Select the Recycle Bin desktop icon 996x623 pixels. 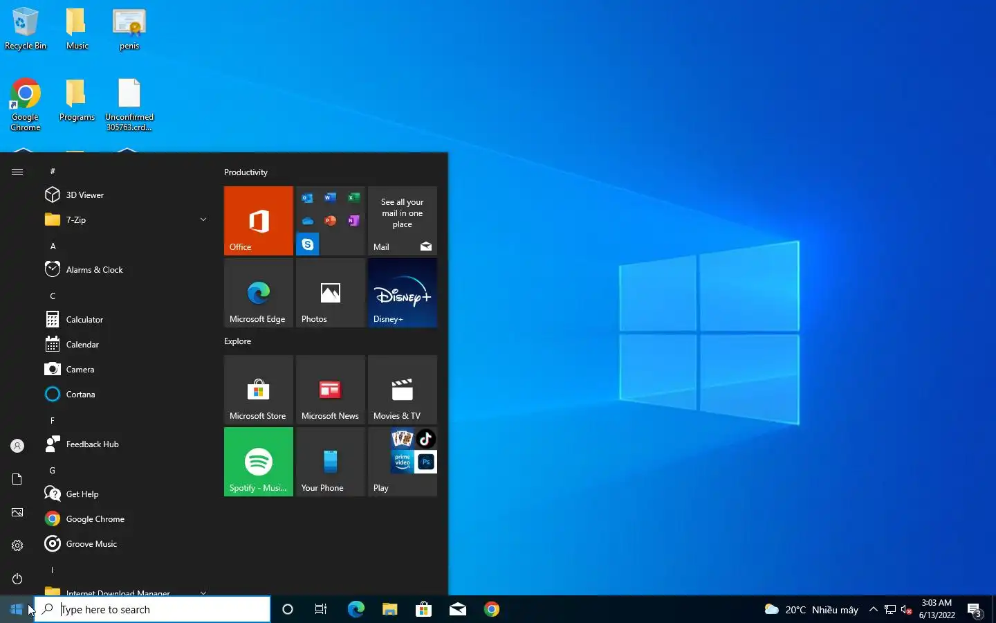[26, 29]
